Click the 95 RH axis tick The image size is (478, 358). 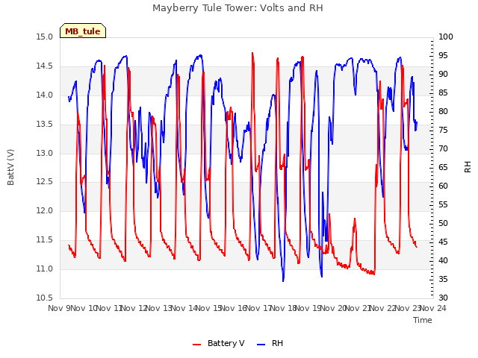tap(443, 56)
